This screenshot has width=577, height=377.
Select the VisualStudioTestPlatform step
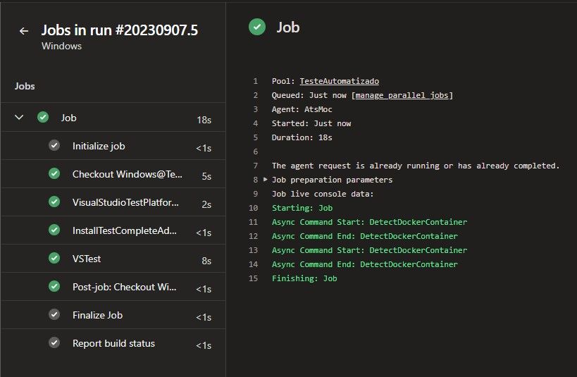click(x=125, y=202)
